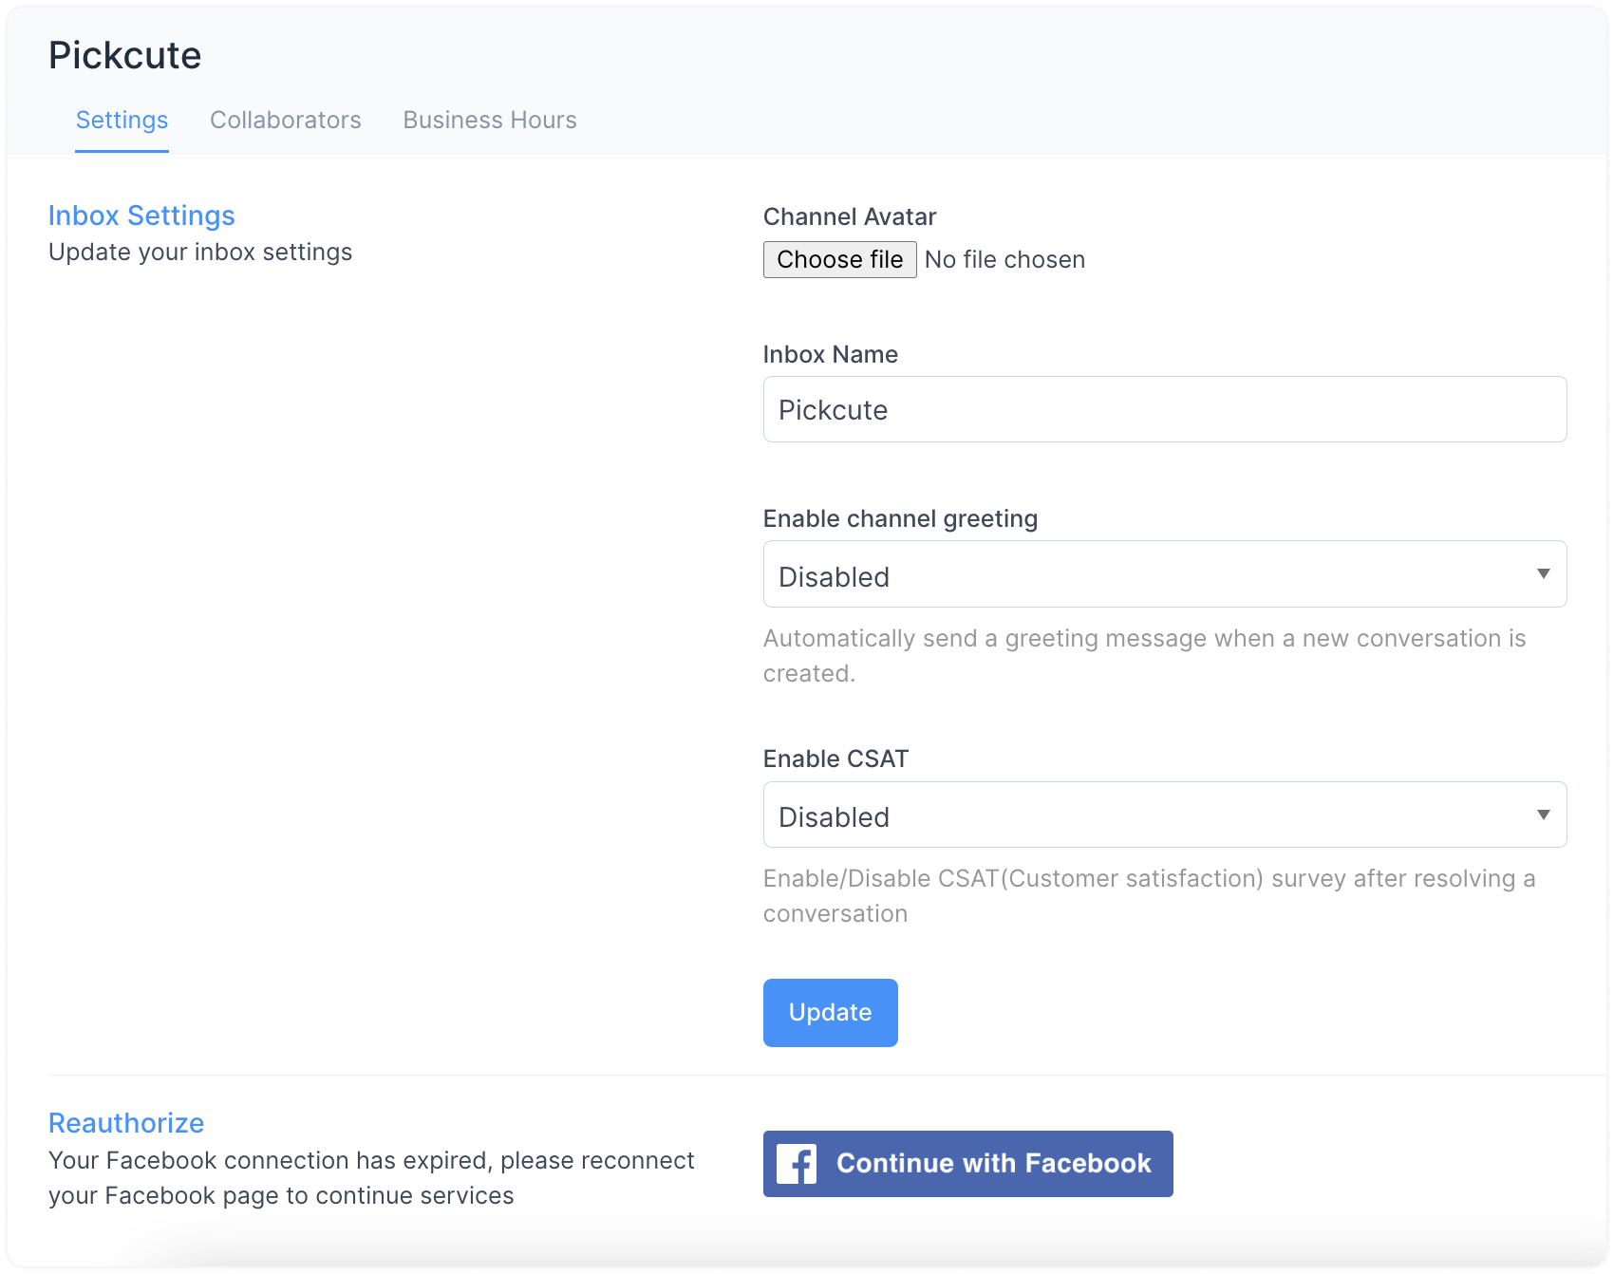
Task: Click the Inbox Name label
Action: coord(830,355)
